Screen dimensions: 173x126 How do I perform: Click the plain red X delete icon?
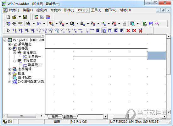coord(128,30)
